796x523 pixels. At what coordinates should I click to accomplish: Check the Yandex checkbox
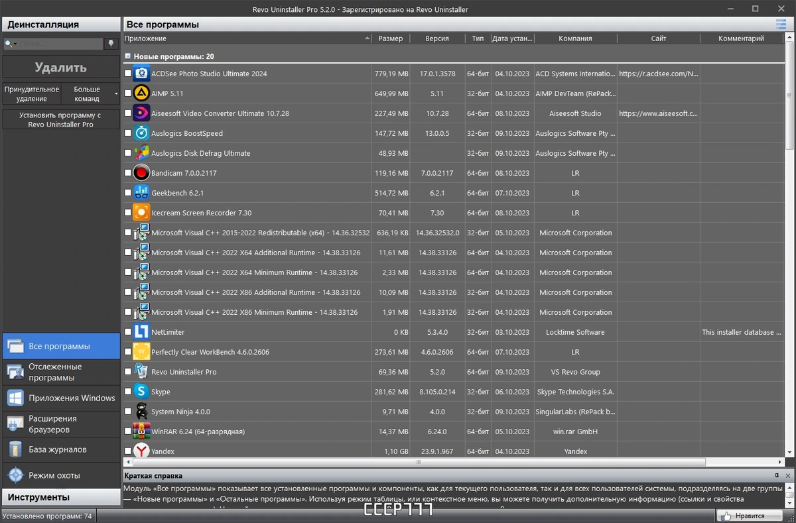click(128, 451)
